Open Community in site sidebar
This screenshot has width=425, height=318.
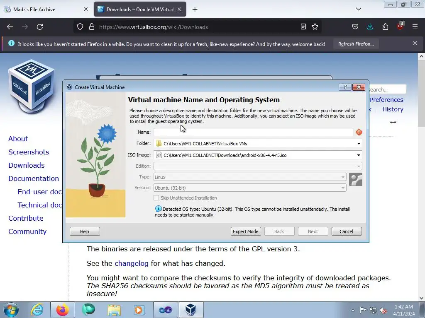(x=27, y=231)
